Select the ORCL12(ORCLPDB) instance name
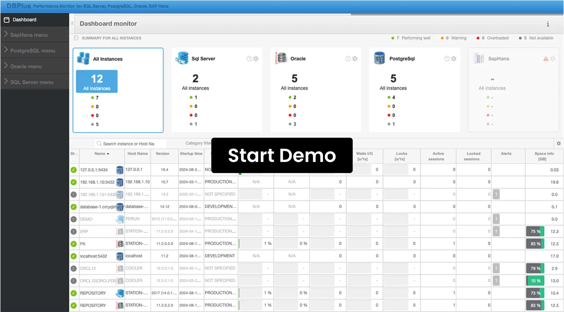This screenshot has height=312, width=564. tap(98, 281)
